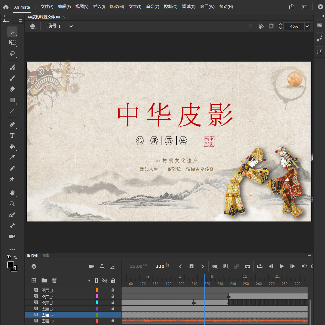Toggle lock all layers padlock header
Viewport: 325px width, 325px height.
113,281
